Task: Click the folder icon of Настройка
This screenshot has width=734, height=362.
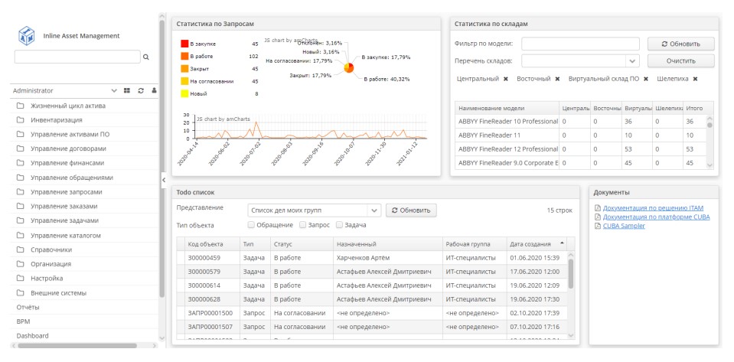Action: 20,278
